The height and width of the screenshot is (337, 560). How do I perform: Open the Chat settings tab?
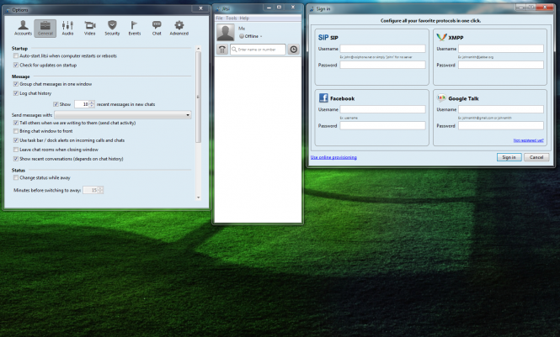[x=157, y=28]
